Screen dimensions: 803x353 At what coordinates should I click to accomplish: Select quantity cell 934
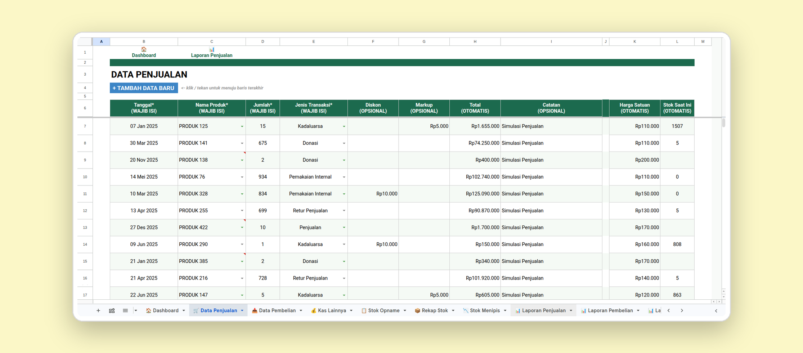(x=263, y=177)
